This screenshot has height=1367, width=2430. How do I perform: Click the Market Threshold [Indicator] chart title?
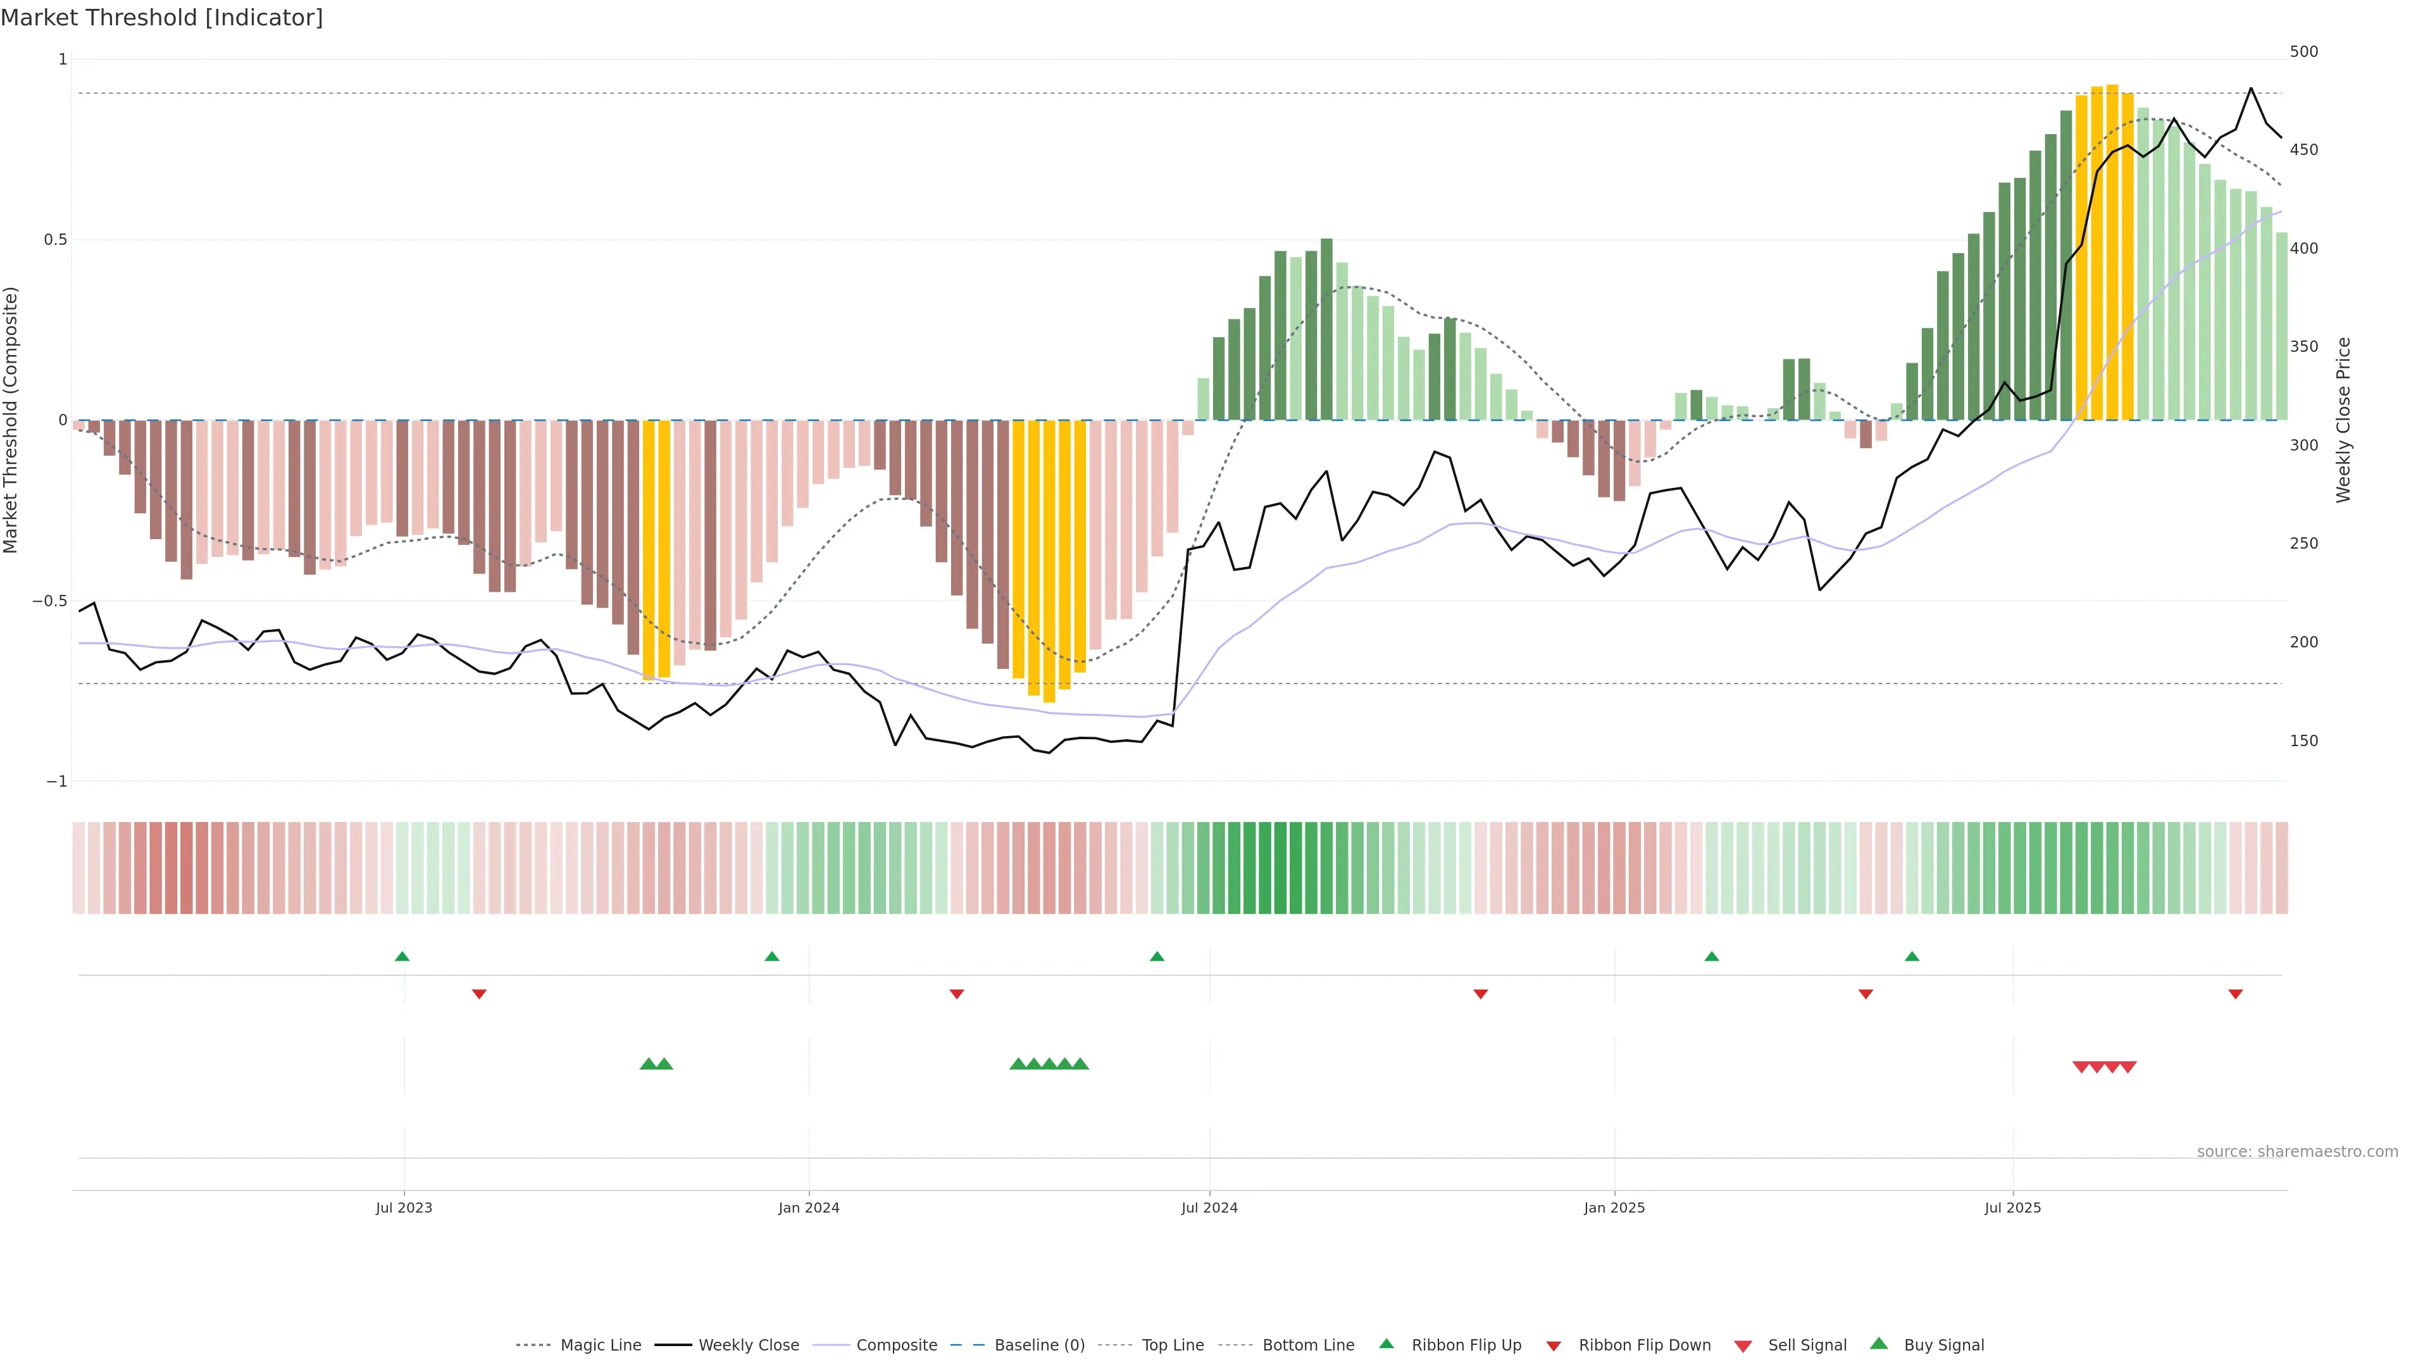click(161, 18)
